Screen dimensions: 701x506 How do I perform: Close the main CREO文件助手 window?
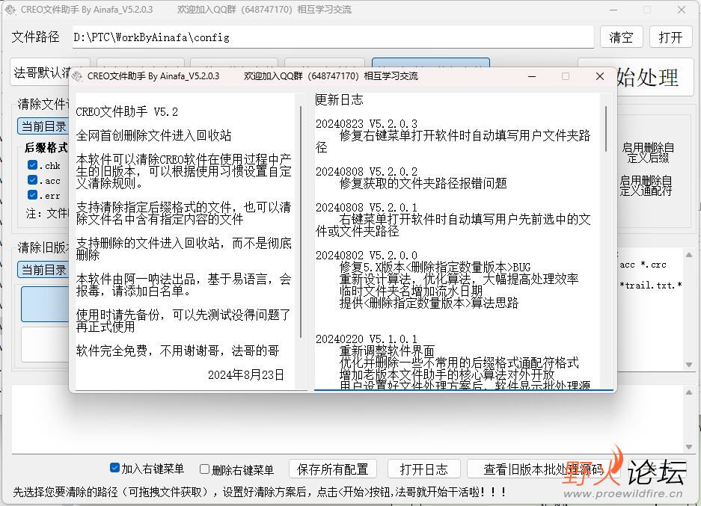[x=682, y=10]
